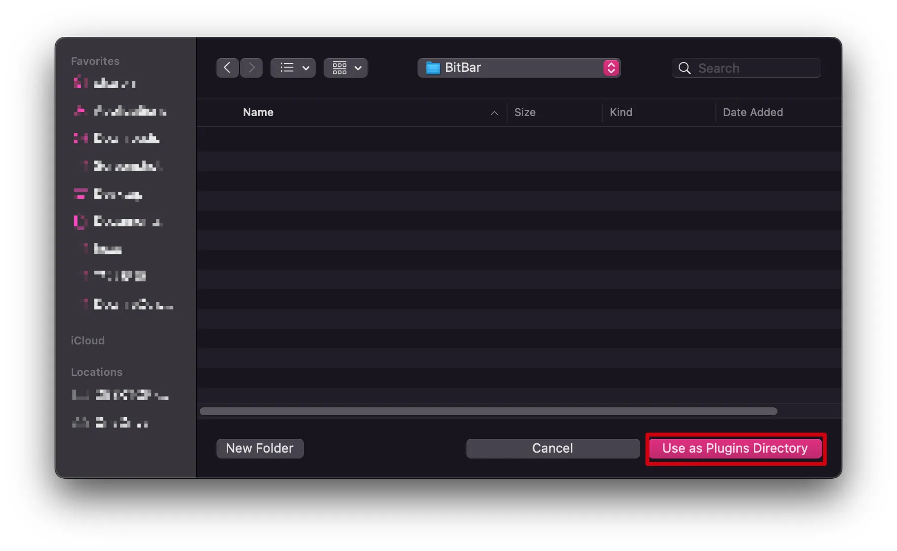897x551 pixels.
Task: Click the grid grouping icon
Action: pos(339,68)
